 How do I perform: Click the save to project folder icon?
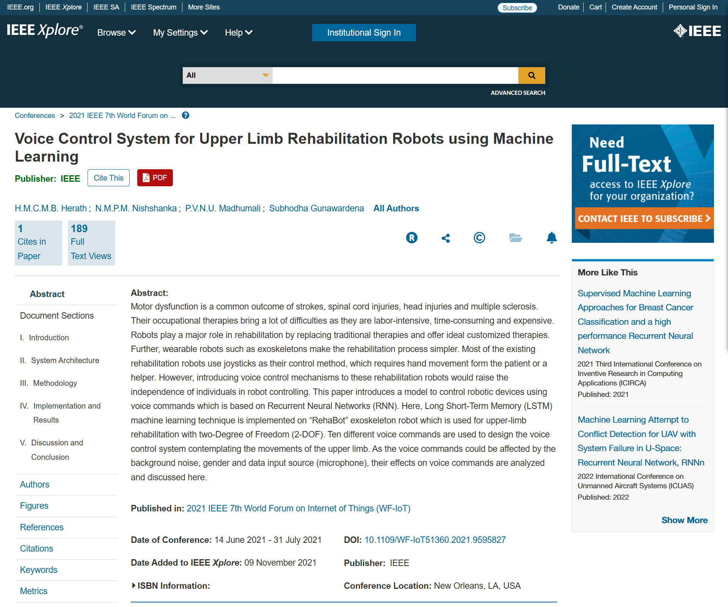[x=515, y=238]
